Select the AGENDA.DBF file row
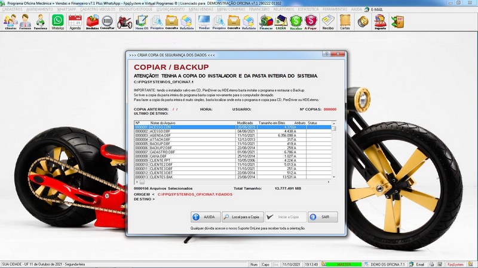This screenshot has height=268, width=478. coord(232,136)
